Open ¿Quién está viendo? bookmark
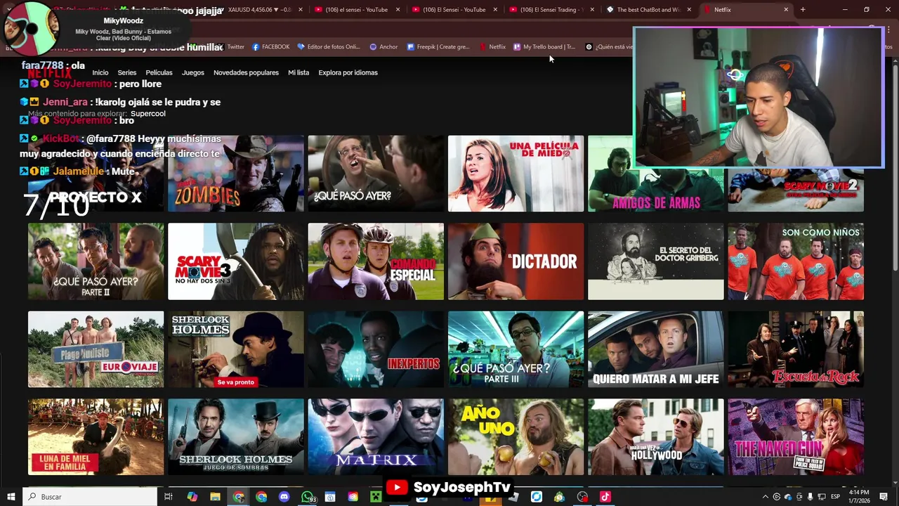899x506 pixels. (610, 47)
